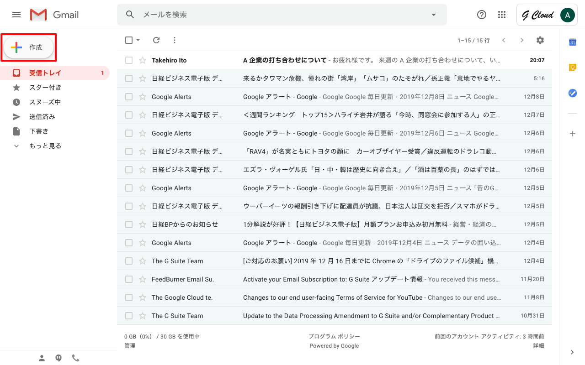Open the phone calls icon

(x=75, y=358)
